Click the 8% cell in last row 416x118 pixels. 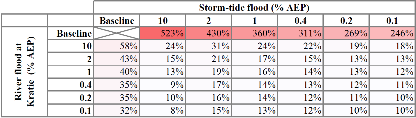click(162, 110)
